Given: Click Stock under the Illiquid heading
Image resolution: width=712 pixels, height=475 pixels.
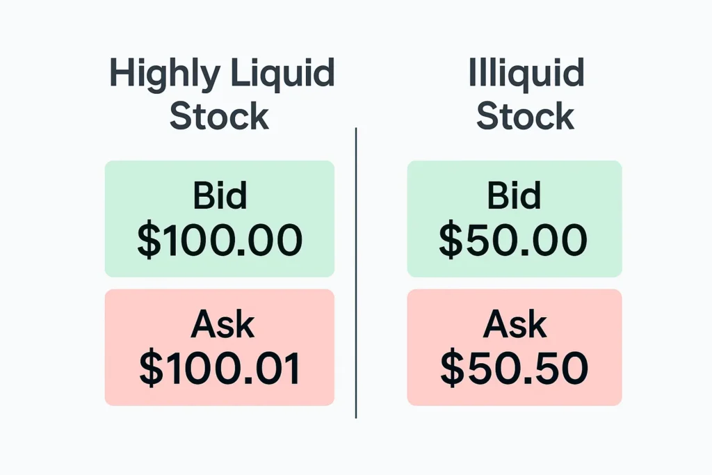Looking at the screenshot, I should 525,115.
